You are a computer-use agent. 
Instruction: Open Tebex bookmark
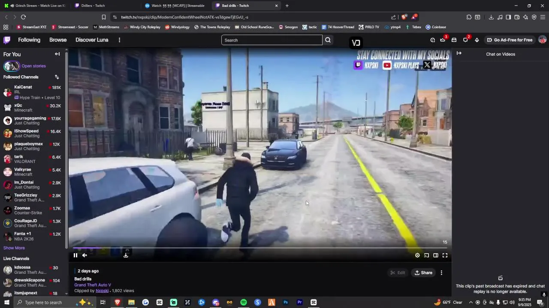(x=413, y=27)
